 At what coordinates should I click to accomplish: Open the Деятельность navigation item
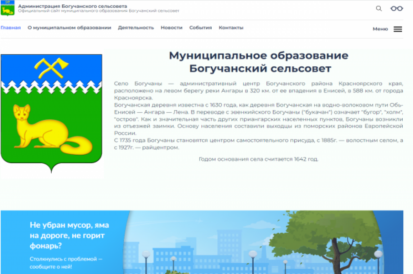pyautogui.click(x=136, y=28)
